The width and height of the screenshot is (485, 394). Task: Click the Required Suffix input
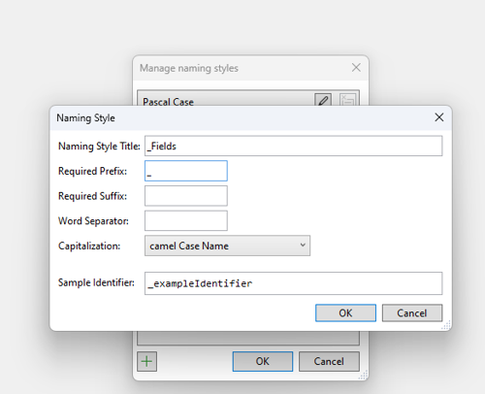186,196
